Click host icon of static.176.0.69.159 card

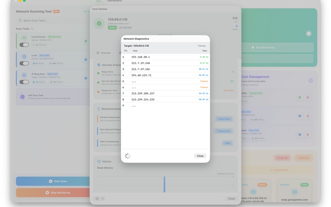(253, 192)
